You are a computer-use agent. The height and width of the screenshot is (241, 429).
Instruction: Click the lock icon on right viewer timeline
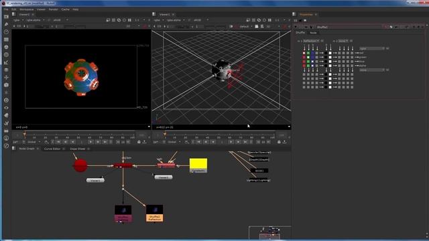point(279,142)
